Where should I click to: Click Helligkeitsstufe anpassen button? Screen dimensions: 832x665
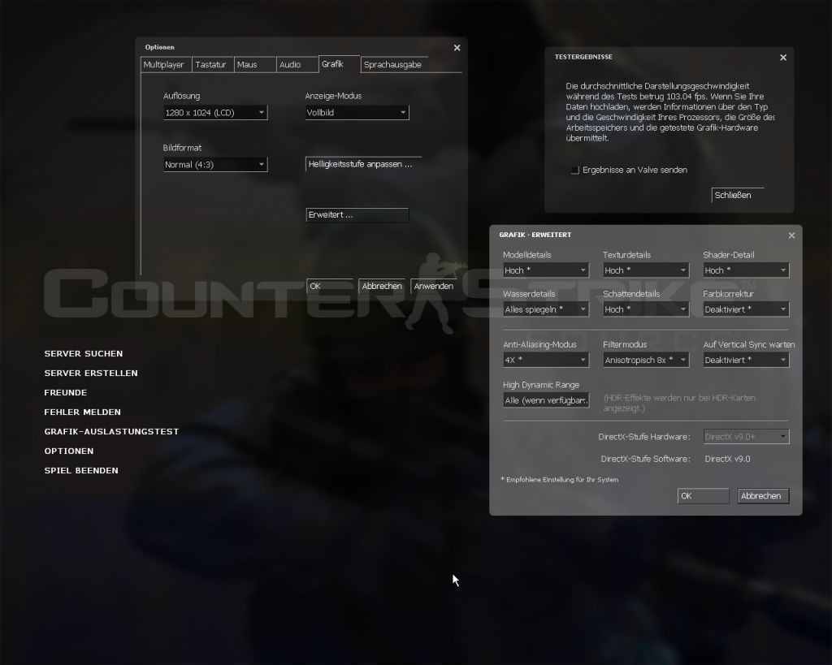coord(363,164)
